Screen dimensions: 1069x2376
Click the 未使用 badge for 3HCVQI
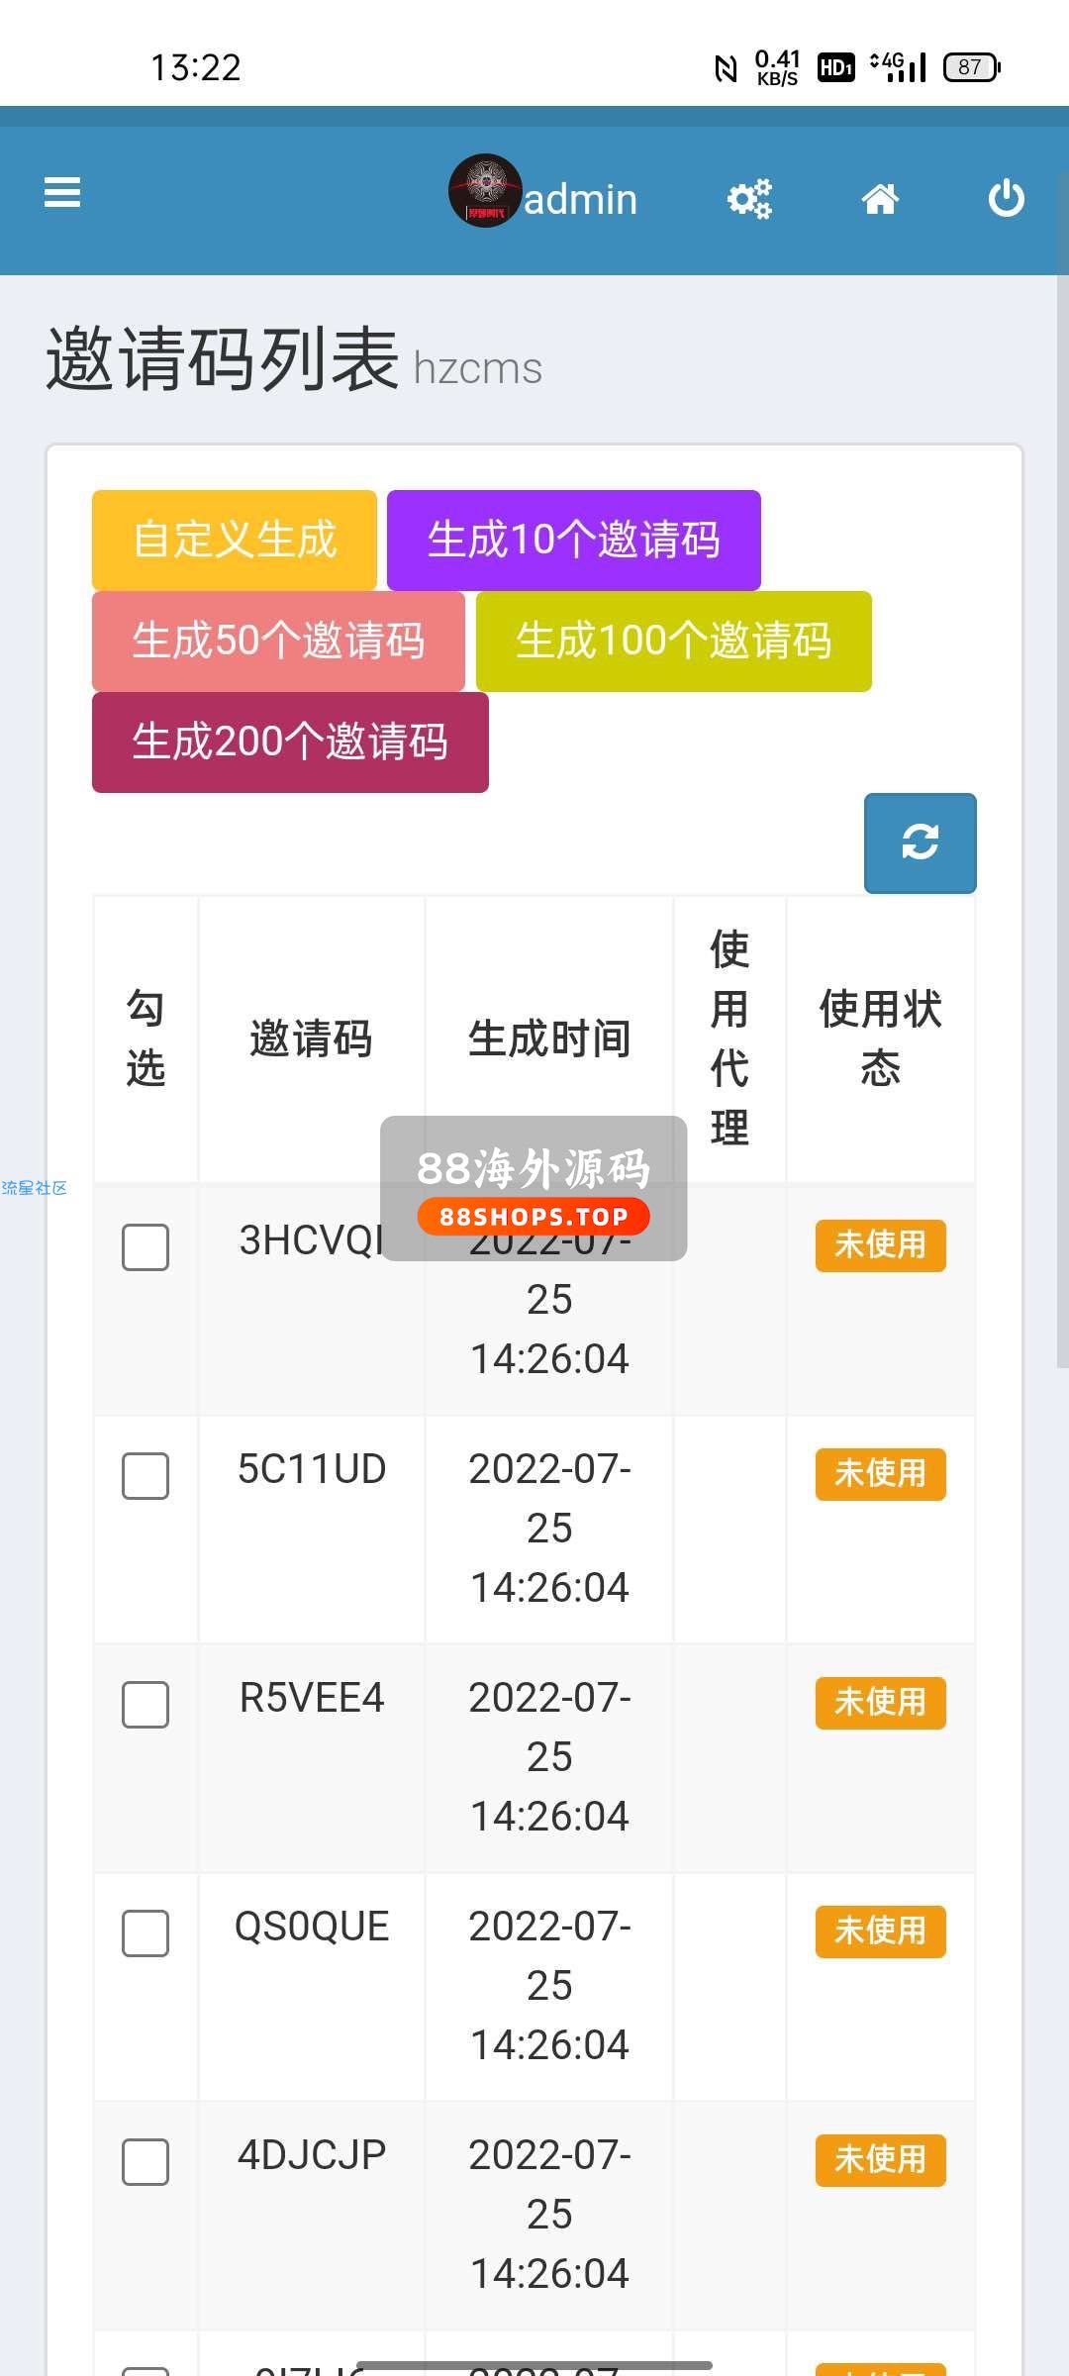coord(880,1244)
